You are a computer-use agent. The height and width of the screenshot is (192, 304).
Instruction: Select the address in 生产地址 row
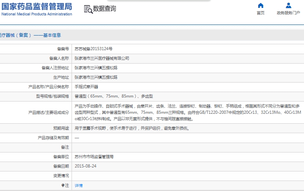pyautogui.click(x=96, y=77)
